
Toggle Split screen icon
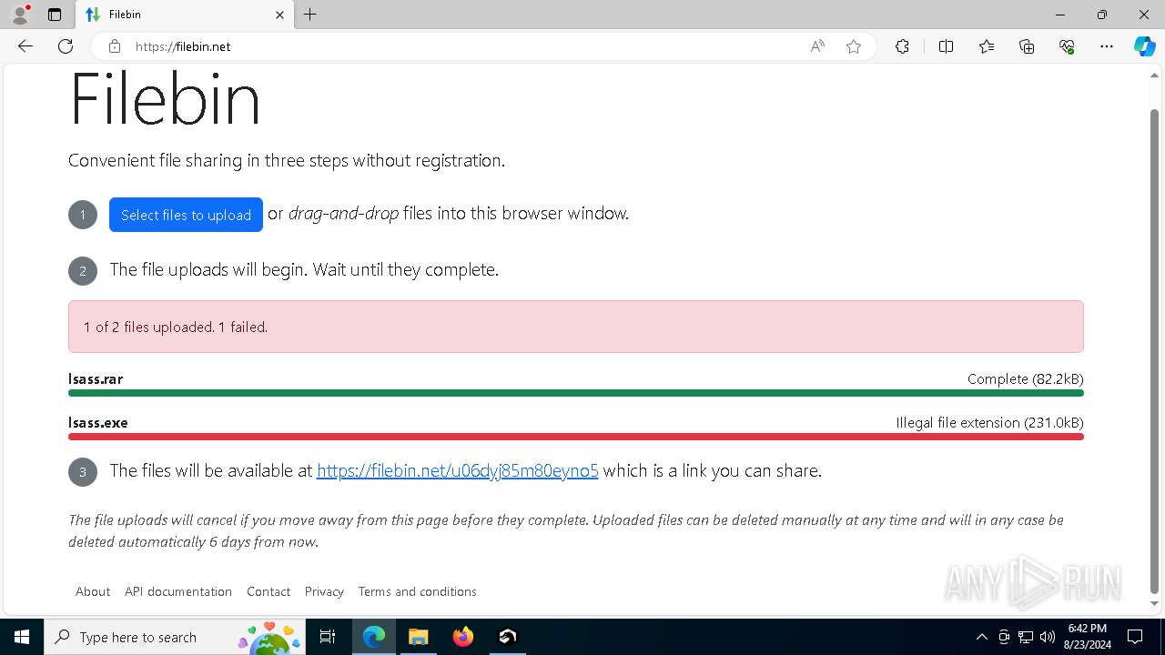(x=946, y=46)
